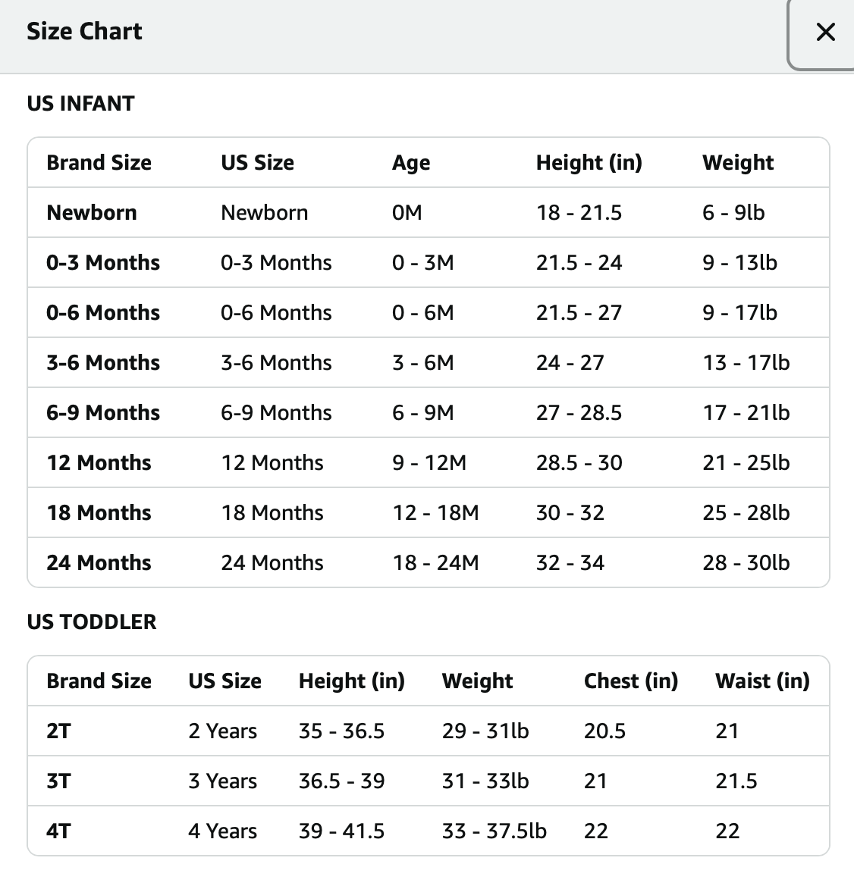Click the Newborn brand size row
The image size is (854, 886).
(x=92, y=212)
